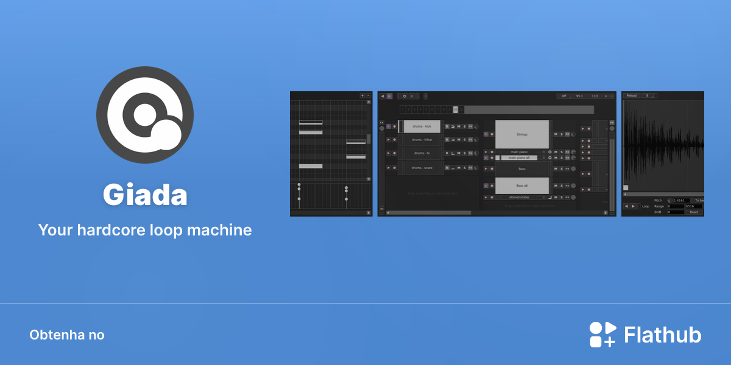Click the Pitch value field 1.4161

click(682, 200)
